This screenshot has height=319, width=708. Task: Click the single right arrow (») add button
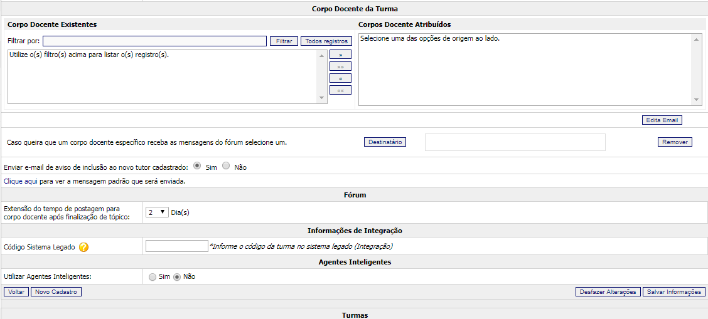(340, 55)
